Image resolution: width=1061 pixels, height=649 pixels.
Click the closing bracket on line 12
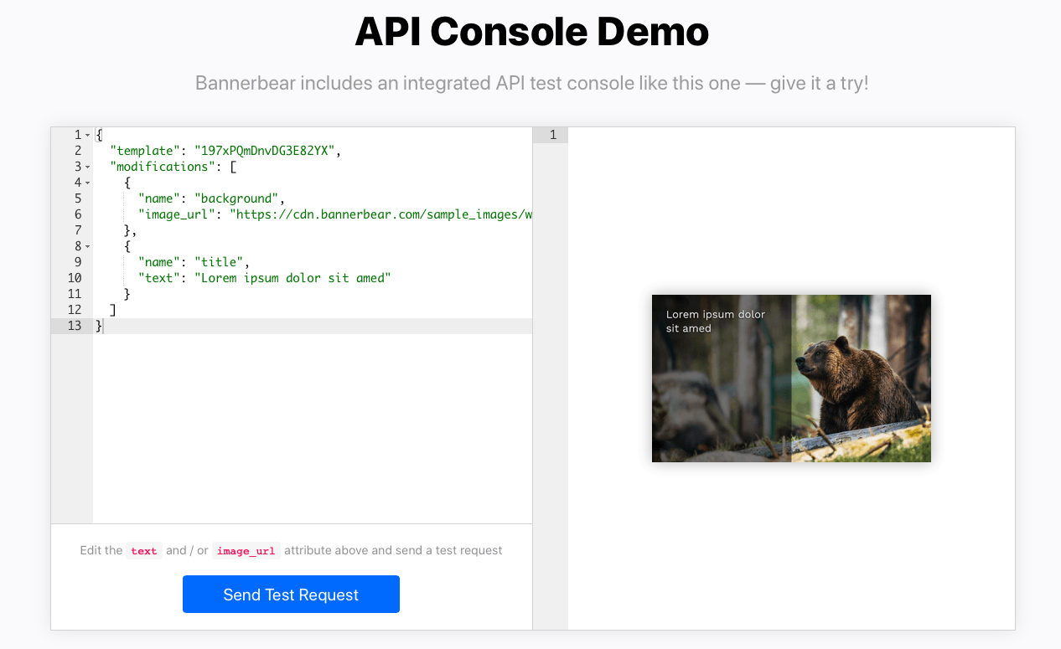click(113, 310)
